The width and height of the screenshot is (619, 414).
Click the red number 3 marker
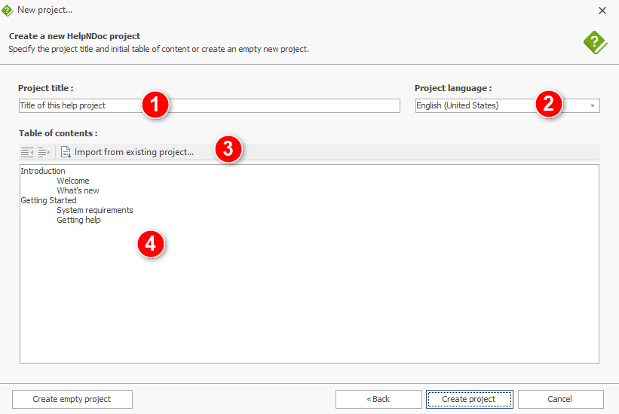[228, 149]
